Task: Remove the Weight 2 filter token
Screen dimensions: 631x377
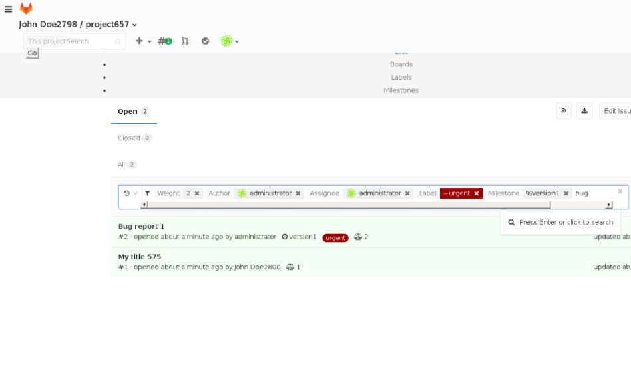Action: pyautogui.click(x=197, y=193)
